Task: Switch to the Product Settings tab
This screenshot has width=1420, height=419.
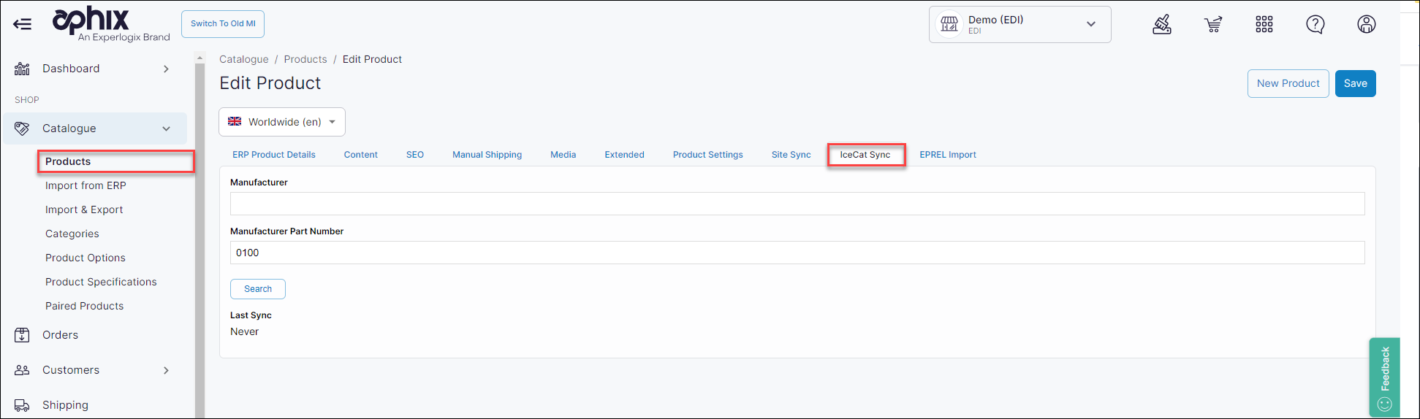Action: tap(707, 155)
